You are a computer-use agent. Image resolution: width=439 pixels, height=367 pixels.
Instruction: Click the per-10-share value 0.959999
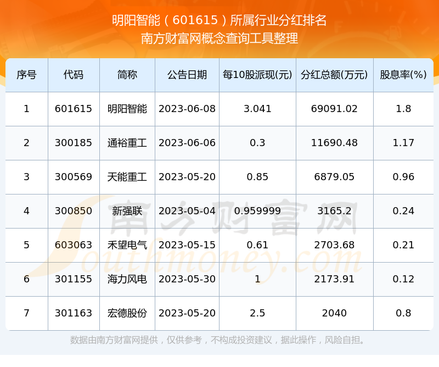(x=257, y=211)
